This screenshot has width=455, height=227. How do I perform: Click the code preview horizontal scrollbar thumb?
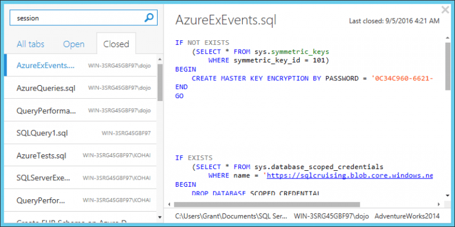pyautogui.click(x=267, y=205)
